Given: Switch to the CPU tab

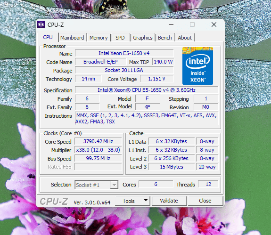Looking at the screenshot, I should pyautogui.click(x=48, y=37).
